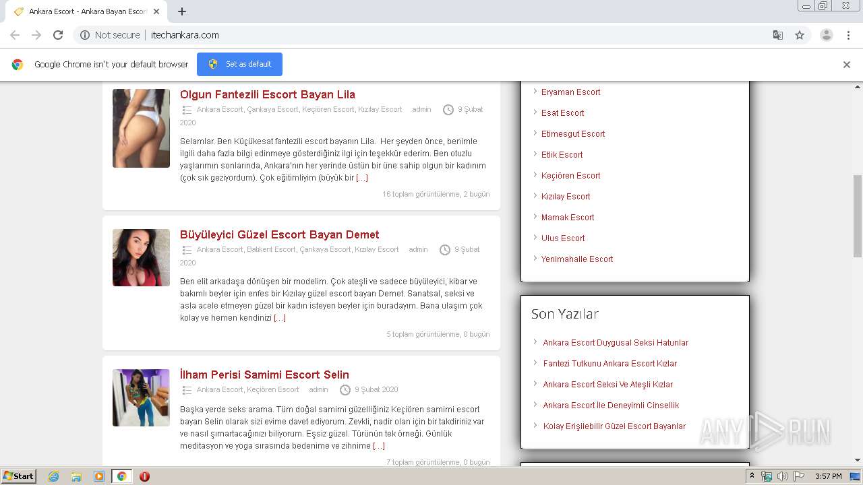Open the Büyüleyici Güzel Escort Bayan Demet title
The image size is (863, 485).
tap(280, 234)
